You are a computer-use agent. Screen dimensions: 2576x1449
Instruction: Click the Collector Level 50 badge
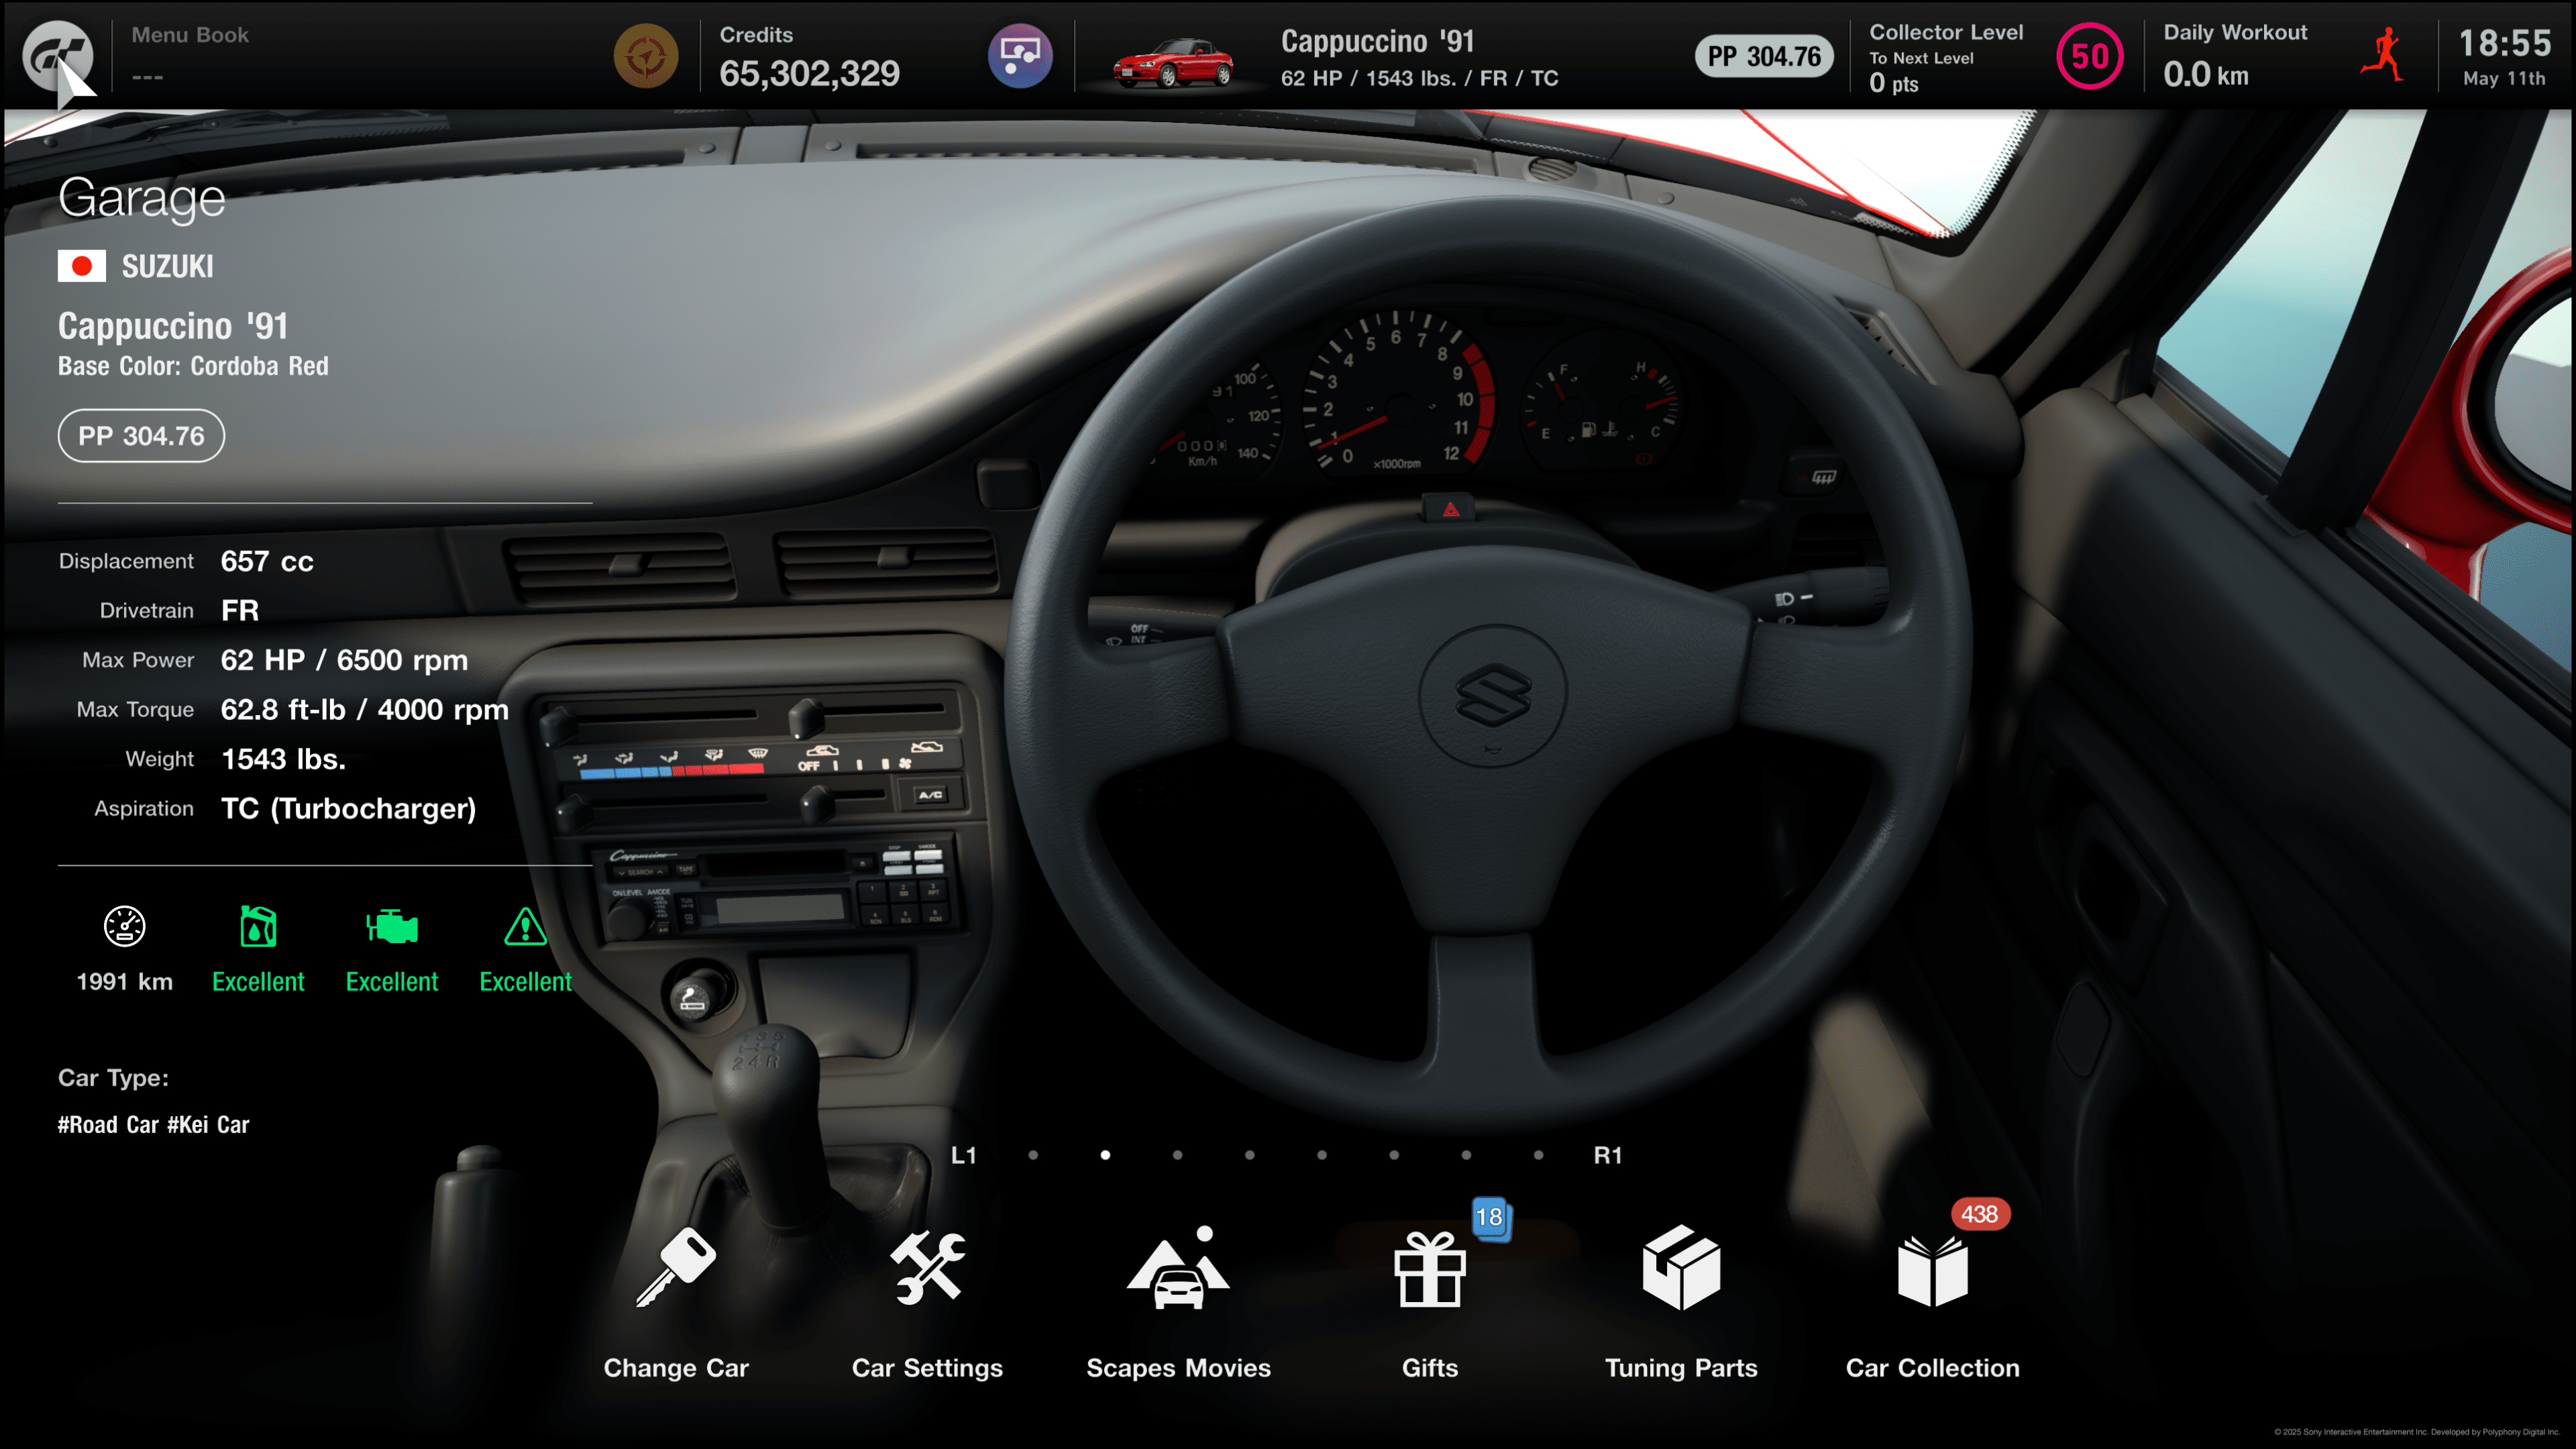[2089, 56]
